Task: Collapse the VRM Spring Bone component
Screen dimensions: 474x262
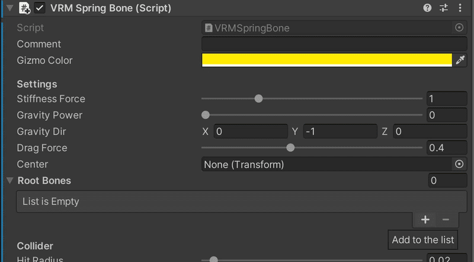Action: [9, 8]
